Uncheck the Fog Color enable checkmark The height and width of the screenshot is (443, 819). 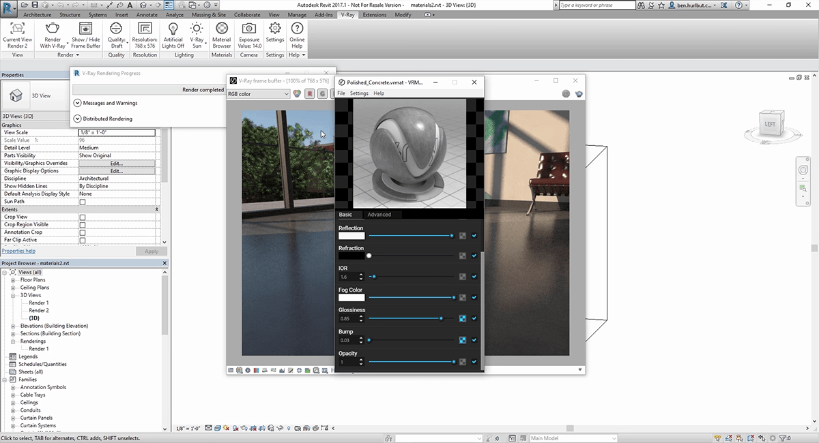pos(474,297)
